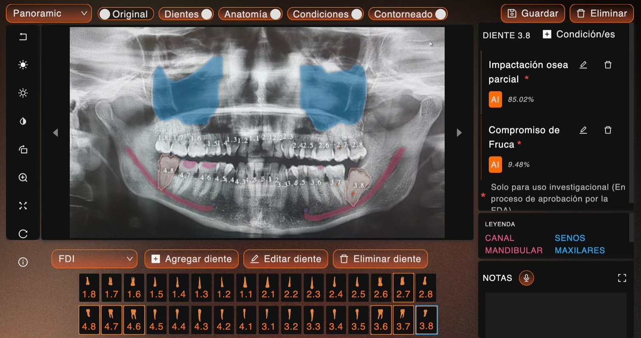Select tooth 1.6 in the tooth chart
The image size is (641, 338).
pos(134,288)
